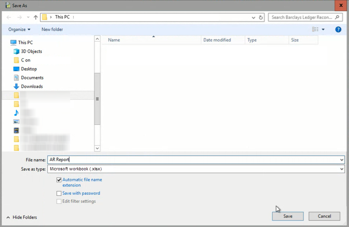Click the Cancel button
349x227 pixels.
(x=324, y=216)
